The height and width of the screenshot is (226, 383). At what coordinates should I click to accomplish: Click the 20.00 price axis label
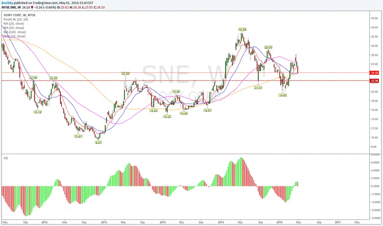[x=374, y=92]
